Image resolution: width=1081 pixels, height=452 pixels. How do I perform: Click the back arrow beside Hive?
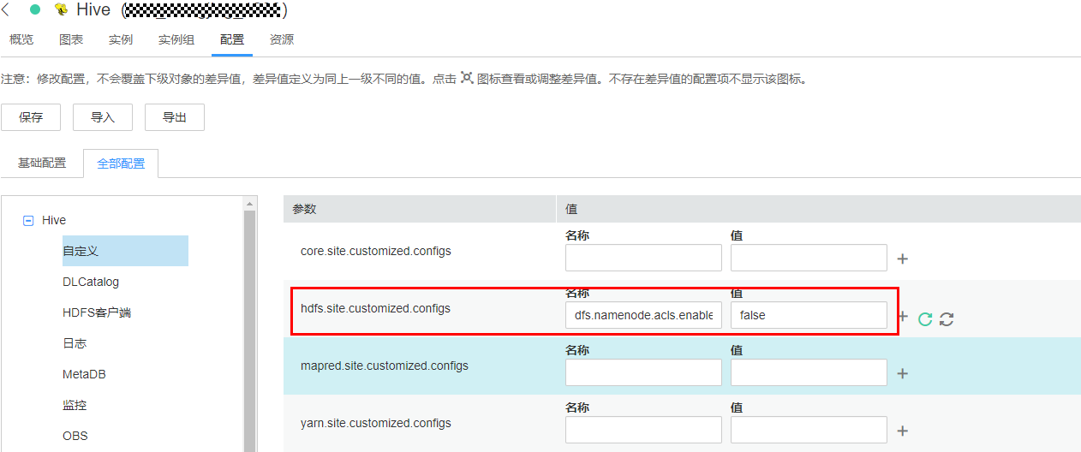pyautogui.click(x=6, y=10)
